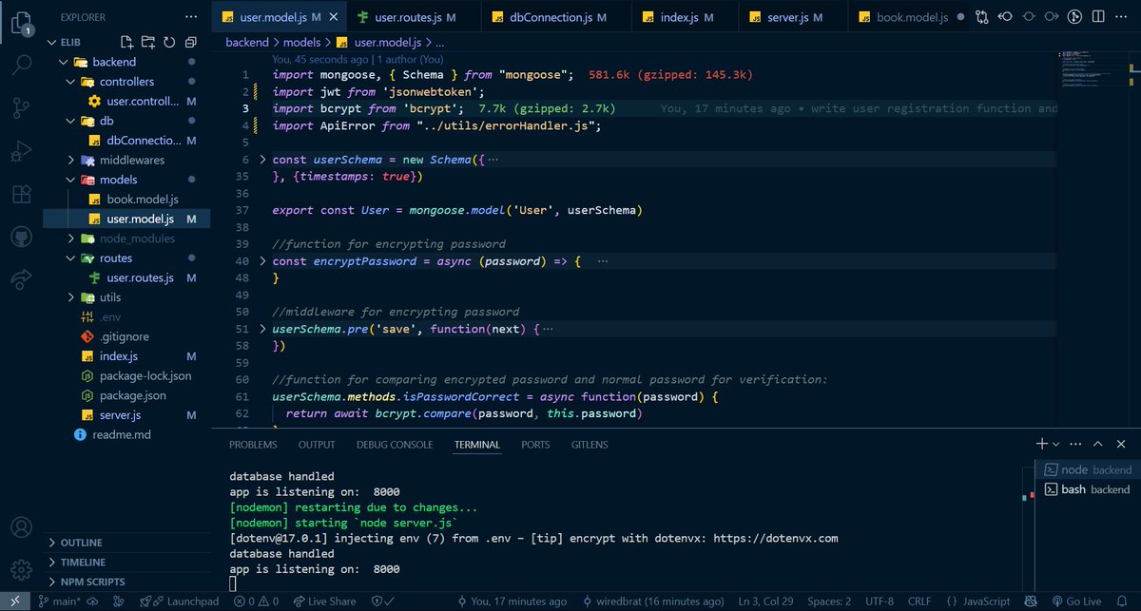Open the new terminal profile dropdown arrow
The width and height of the screenshot is (1141, 611).
point(1055,444)
